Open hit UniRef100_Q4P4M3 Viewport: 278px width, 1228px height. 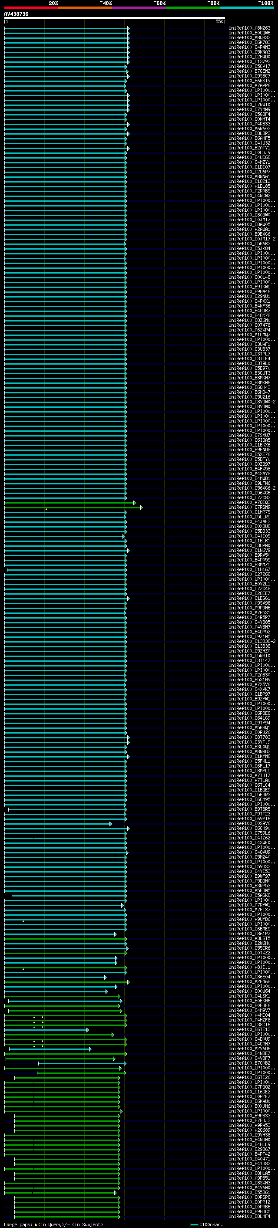pos(249,47)
